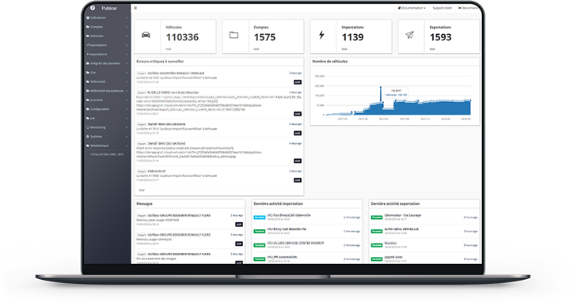The width and height of the screenshot is (570, 302).
Task: Expand the Configuration sidebar menu
Action: 107,109
